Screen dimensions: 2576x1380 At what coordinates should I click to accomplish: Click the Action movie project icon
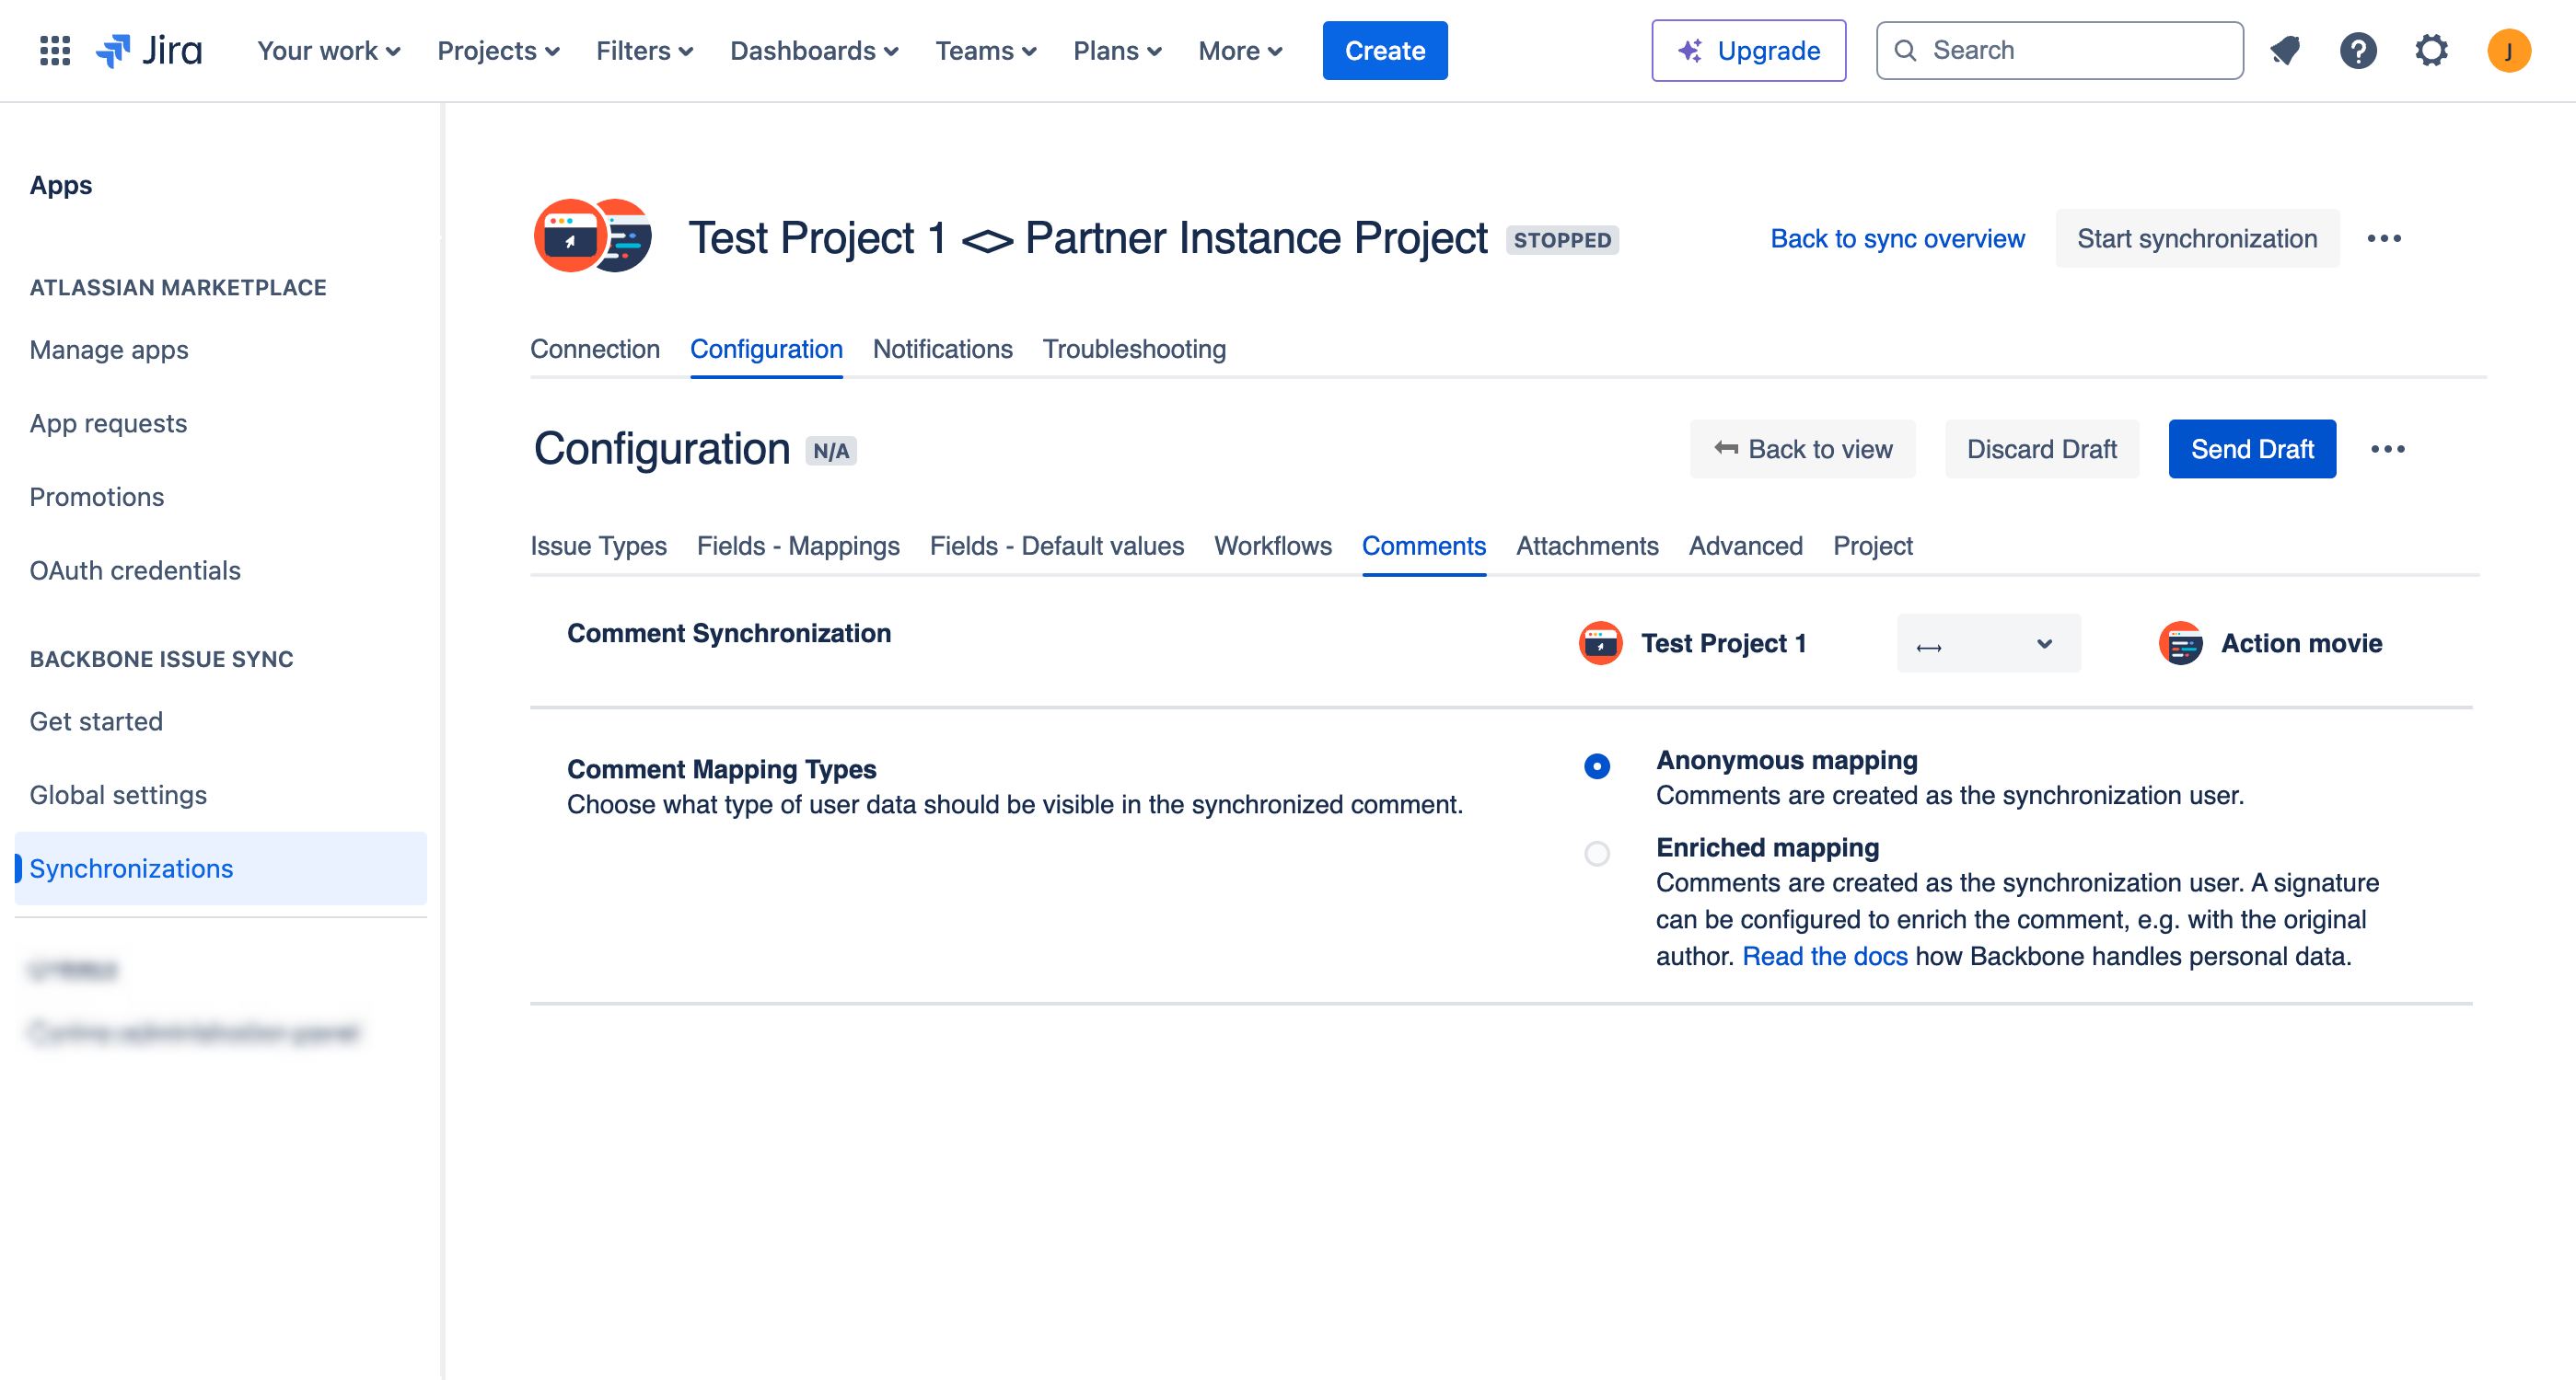[2180, 642]
